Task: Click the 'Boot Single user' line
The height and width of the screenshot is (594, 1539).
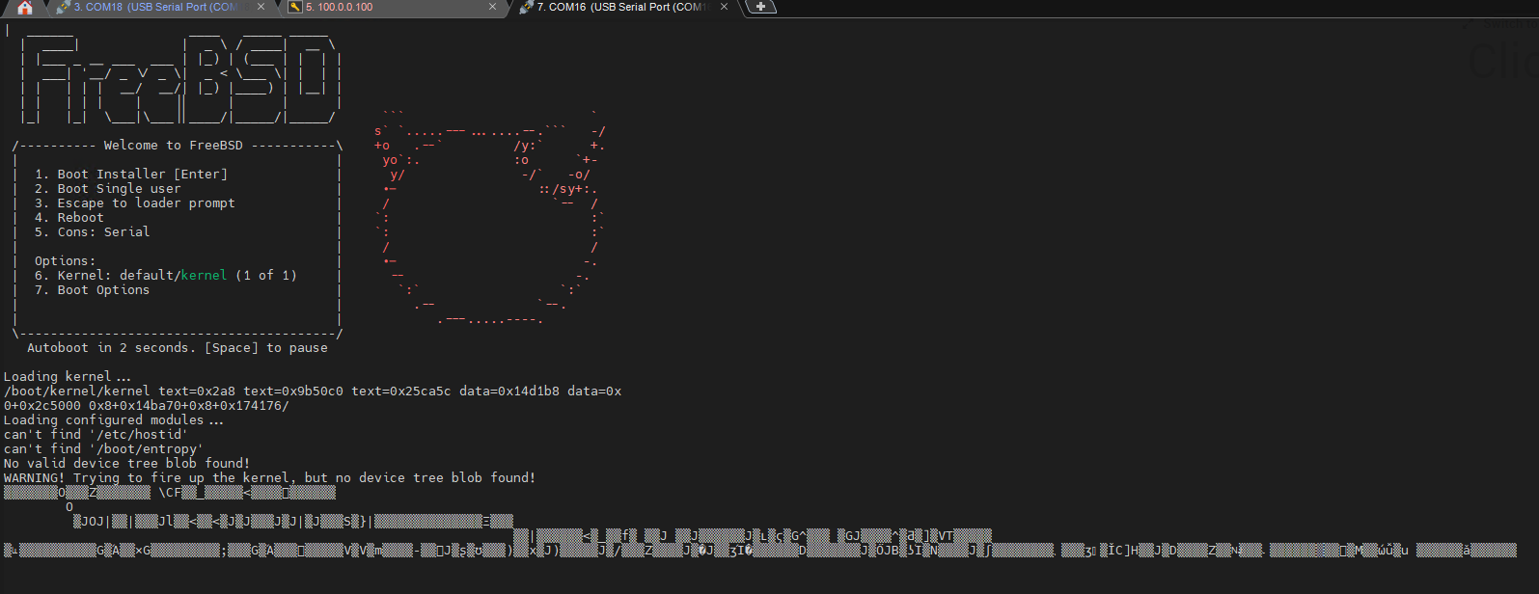Action: pyautogui.click(x=108, y=189)
